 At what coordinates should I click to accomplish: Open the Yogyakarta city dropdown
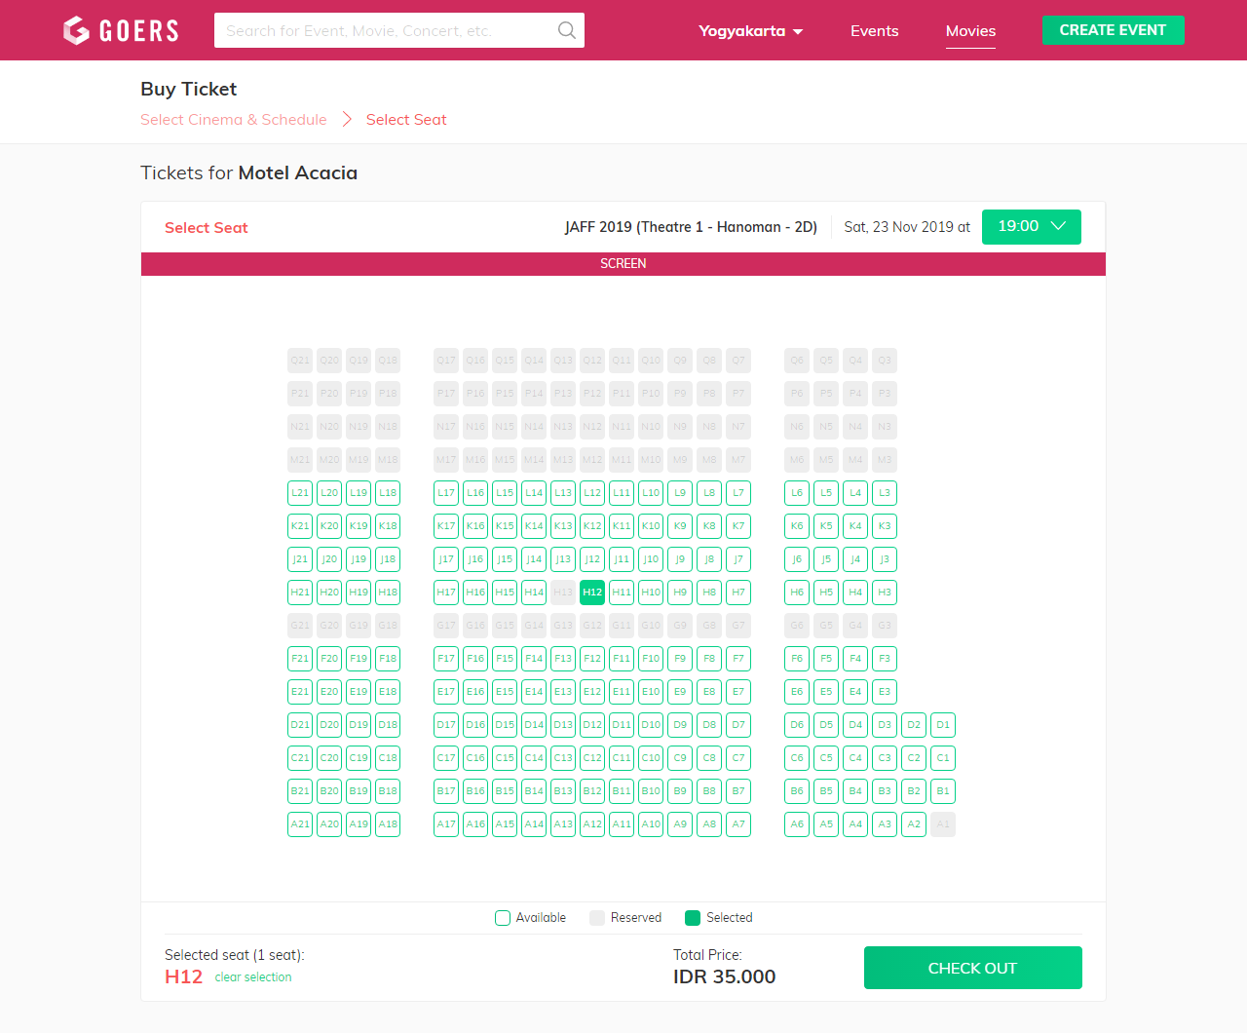tap(750, 31)
